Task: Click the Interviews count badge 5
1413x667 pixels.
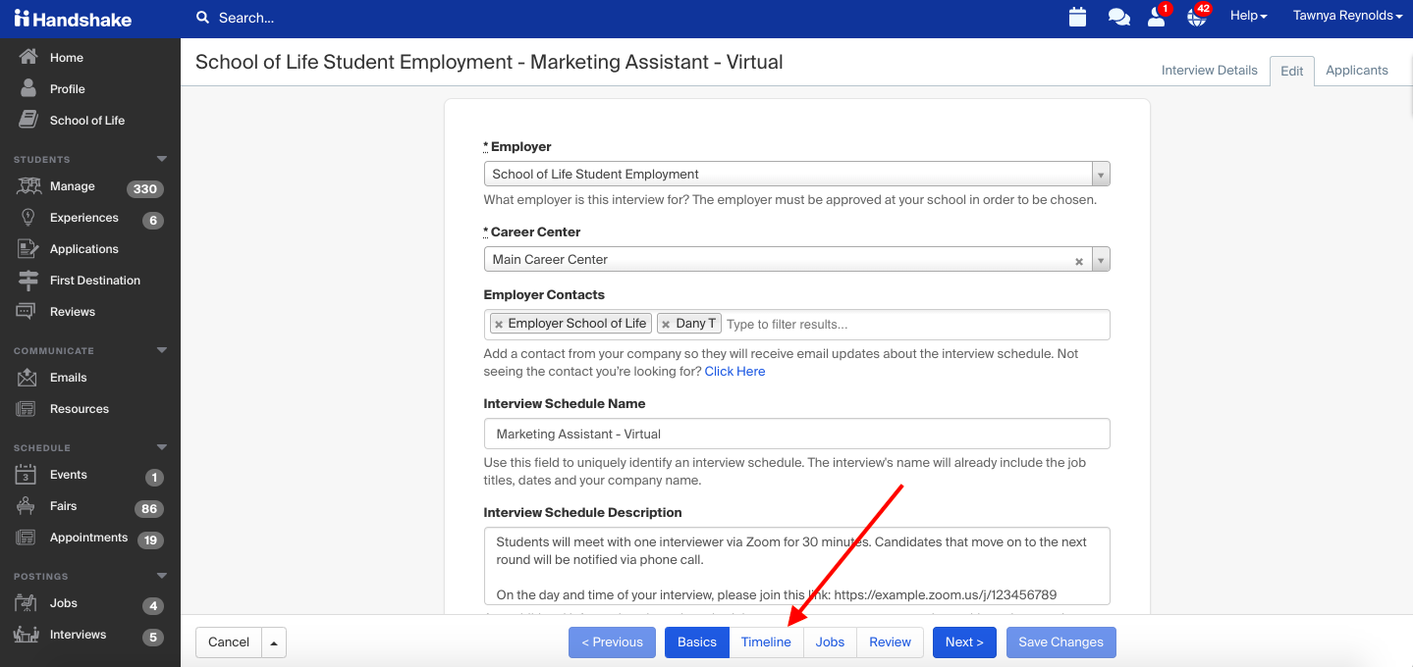Action: pos(153,638)
